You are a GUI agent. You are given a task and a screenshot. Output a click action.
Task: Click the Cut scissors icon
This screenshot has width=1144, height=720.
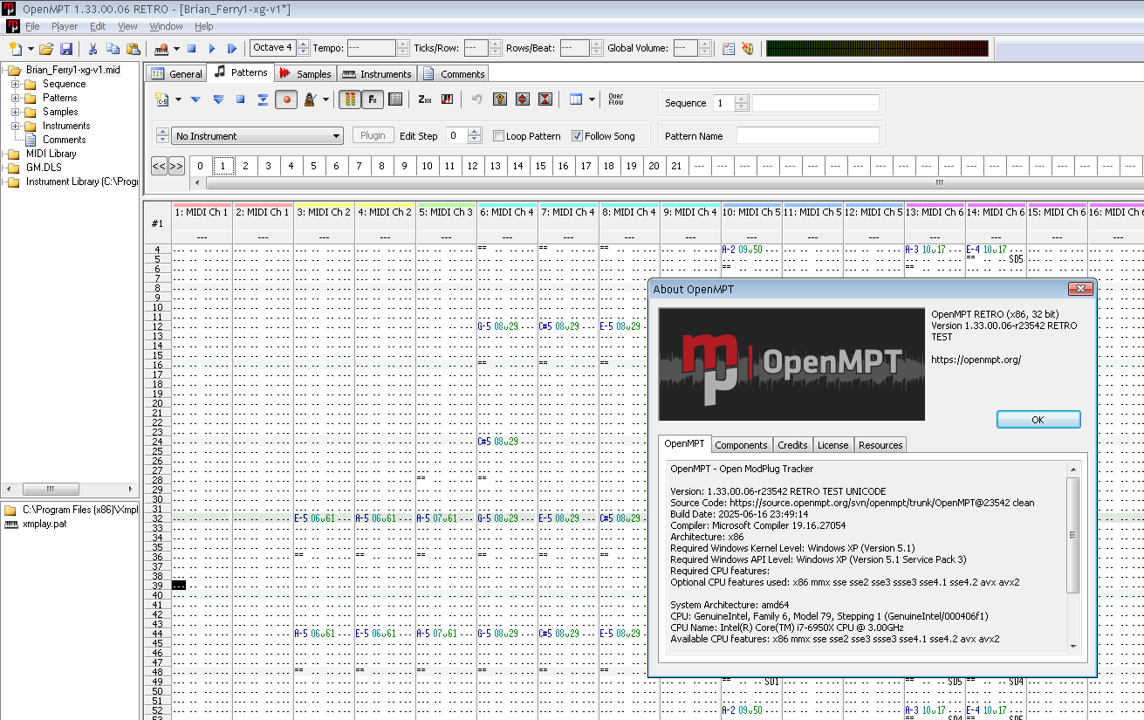point(92,49)
